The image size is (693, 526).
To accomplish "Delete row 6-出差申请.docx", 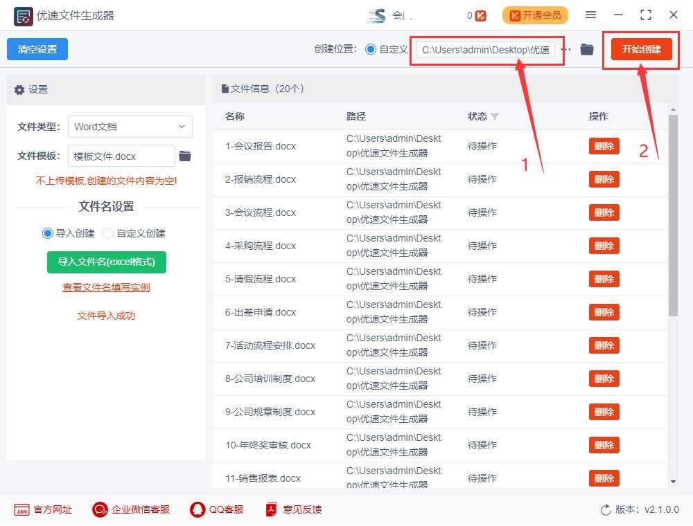I will pos(604,312).
